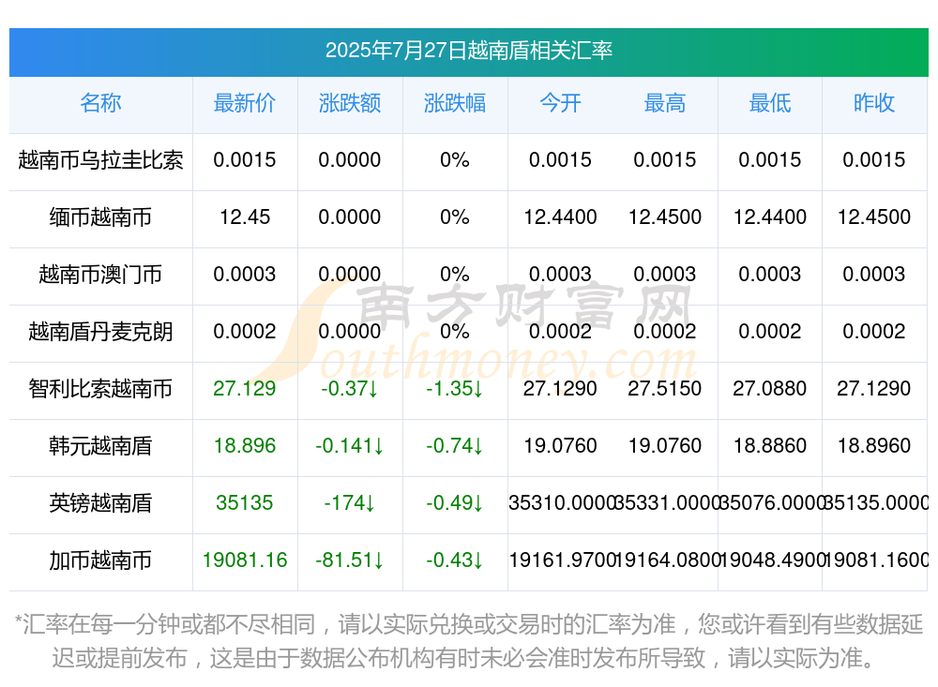Screen dimensions: 938x687
Task: Select the 智利比索越南币 row name
Action: click(100, 389)
